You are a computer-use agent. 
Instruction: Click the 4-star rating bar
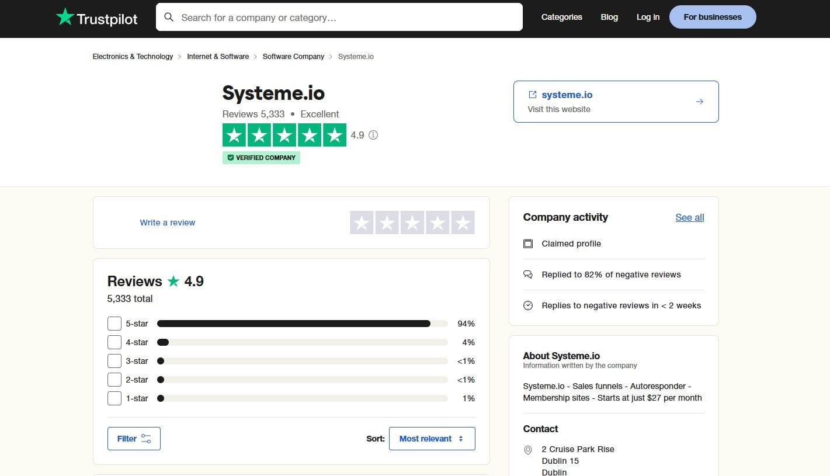pos(302,342)
